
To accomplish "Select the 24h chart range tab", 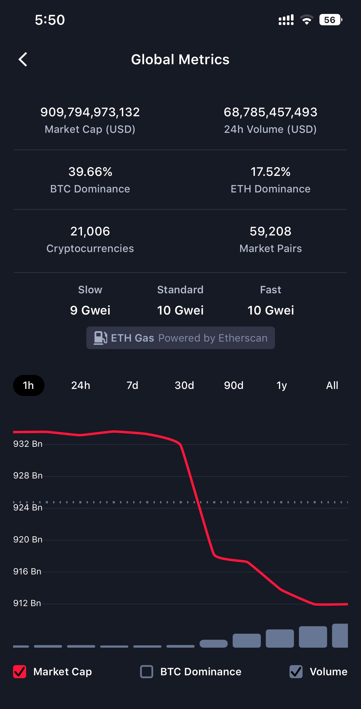I will [81, 385].
